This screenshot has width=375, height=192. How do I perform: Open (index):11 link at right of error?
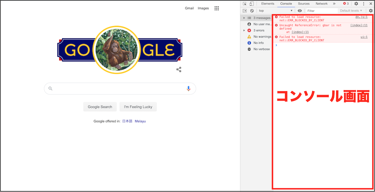[x=359, y=25]
